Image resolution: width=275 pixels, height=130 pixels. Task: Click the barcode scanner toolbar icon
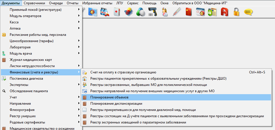152,12
